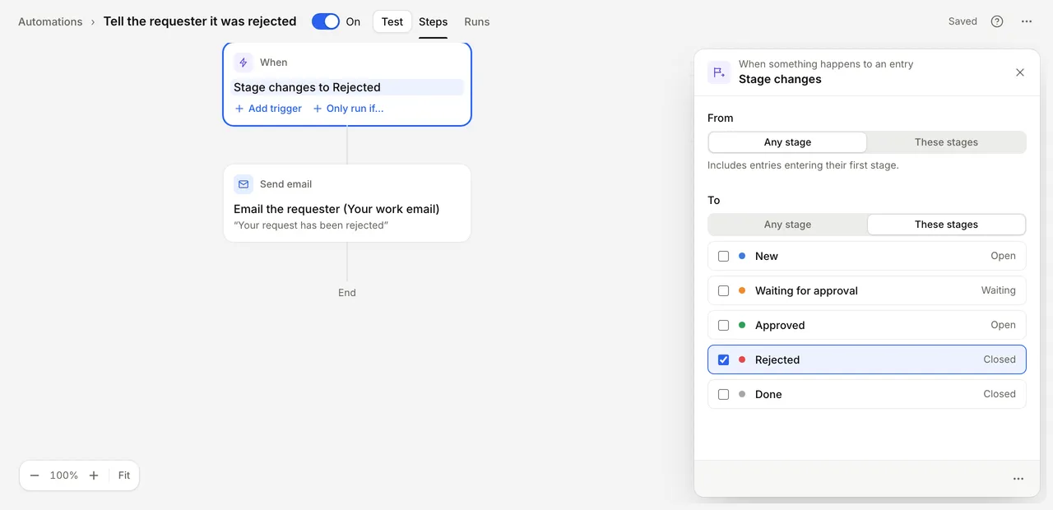
Task: Click the 'End' label below the flow
Action: tap(347, 293)
